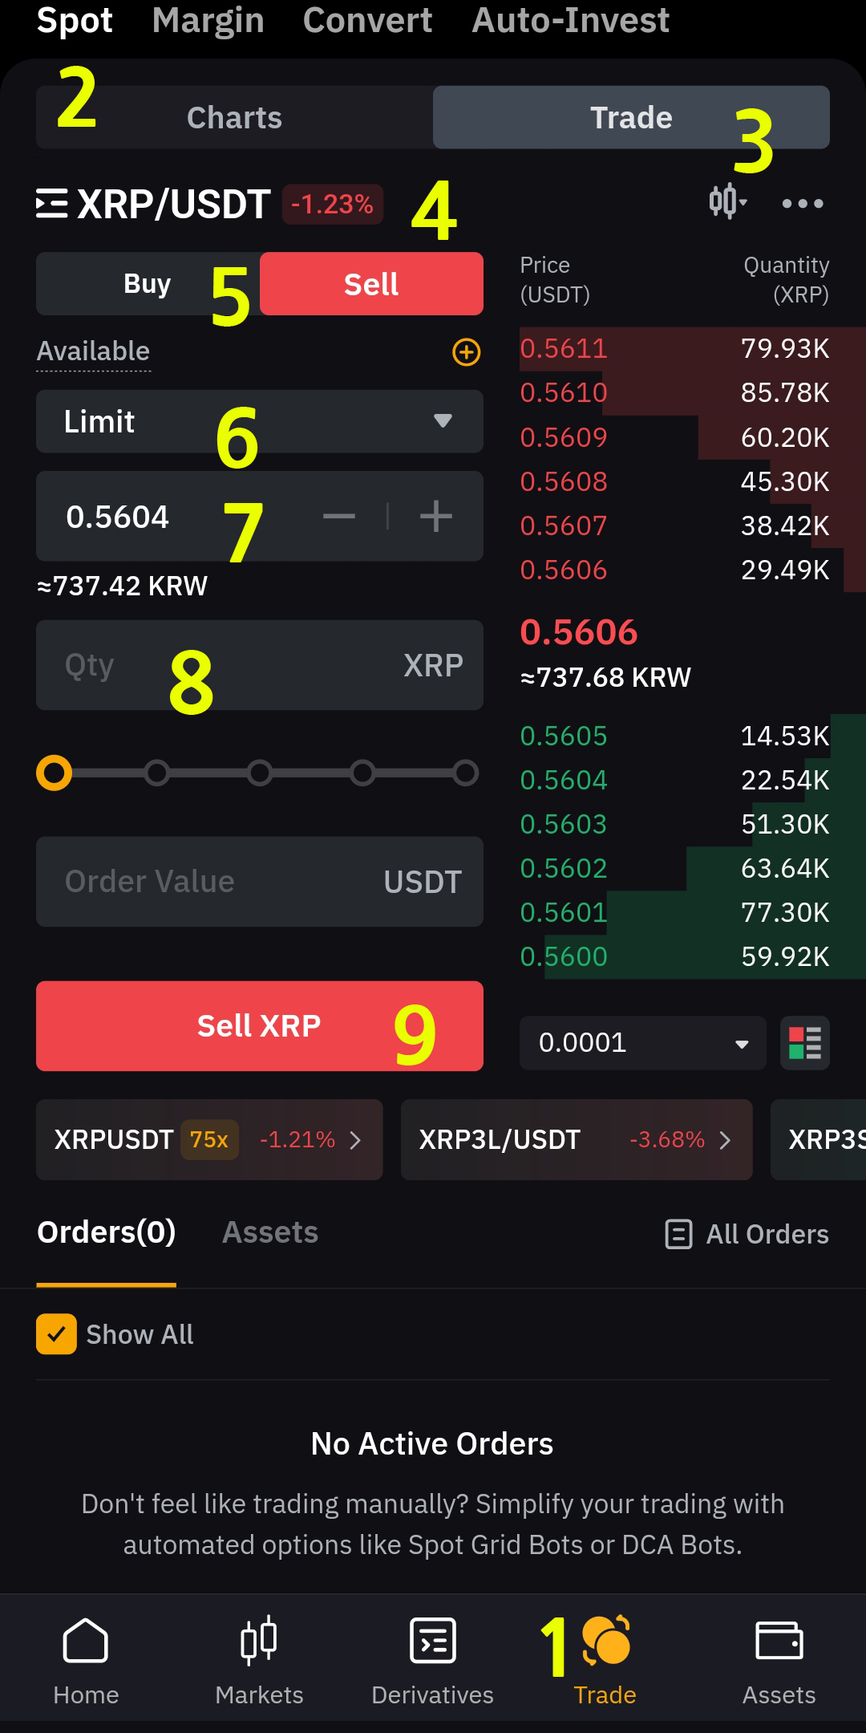The width and height of the screenshot is (866, 1733).
Task: Uncheck the Show All checkbox
Action: [x=56, y=1334]
